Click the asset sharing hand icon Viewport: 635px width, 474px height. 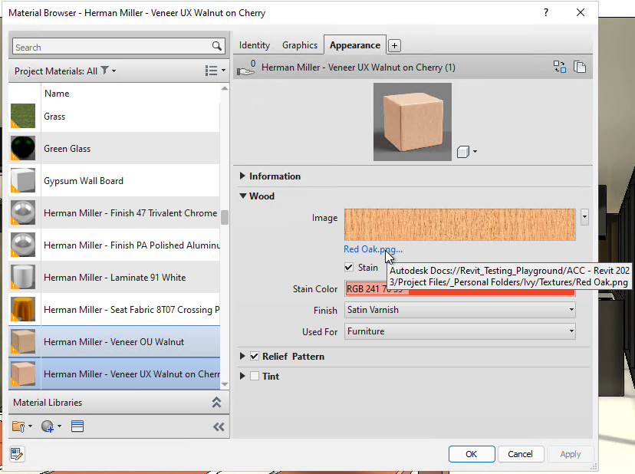246,68
